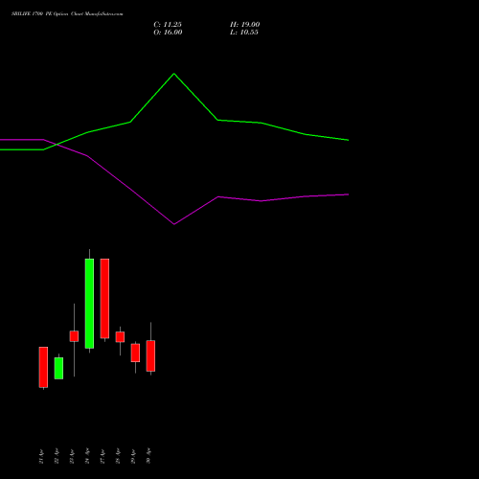Click the 23 Apr small red candlestick
Image resolution: width=479 pixels, height=479 pixels.
74,336
